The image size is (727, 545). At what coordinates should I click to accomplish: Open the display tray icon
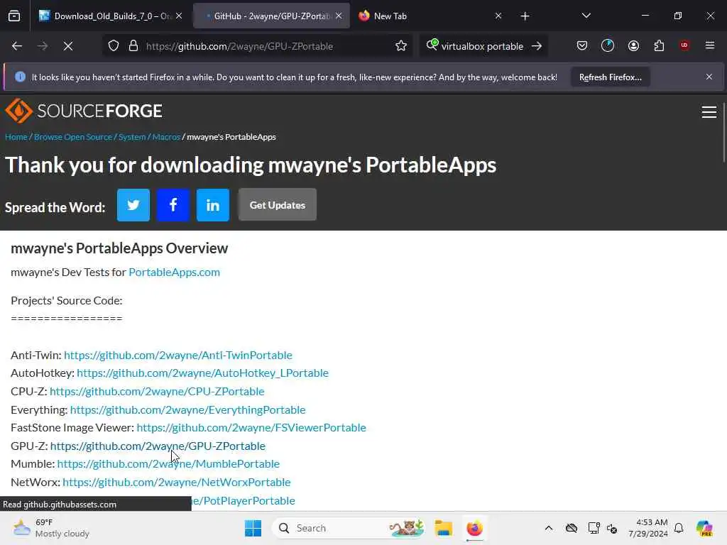point(594,528)
